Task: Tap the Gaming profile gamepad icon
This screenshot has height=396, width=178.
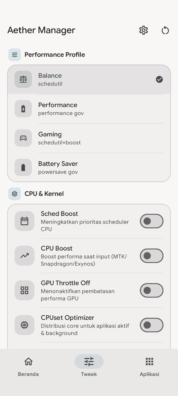Action: point(23,138)
